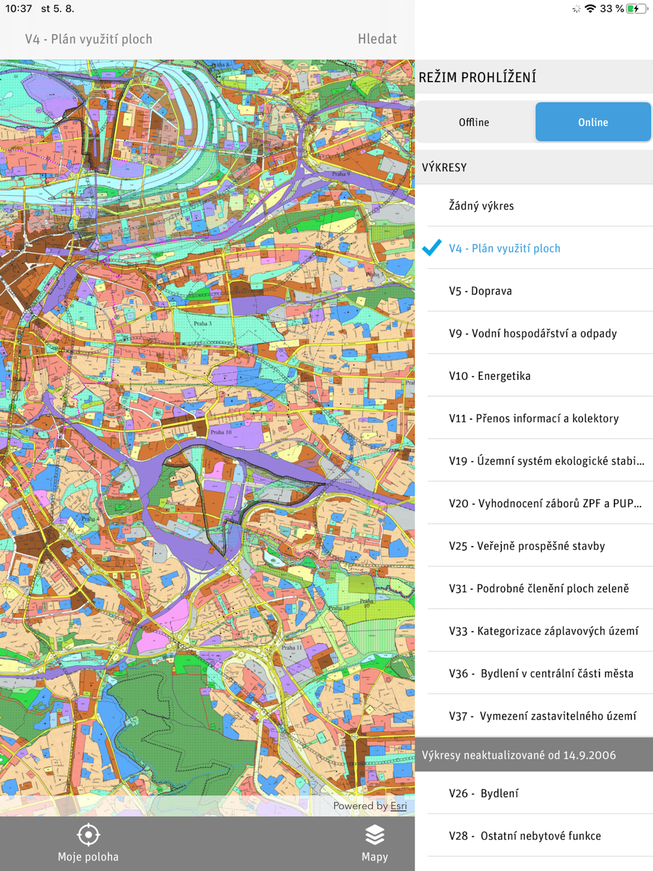
Task: Tap the Praha 11 label on map
Action: click(292, 647)
